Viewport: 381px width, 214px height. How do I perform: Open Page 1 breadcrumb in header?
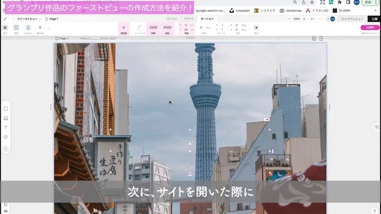tap(52, 18)
